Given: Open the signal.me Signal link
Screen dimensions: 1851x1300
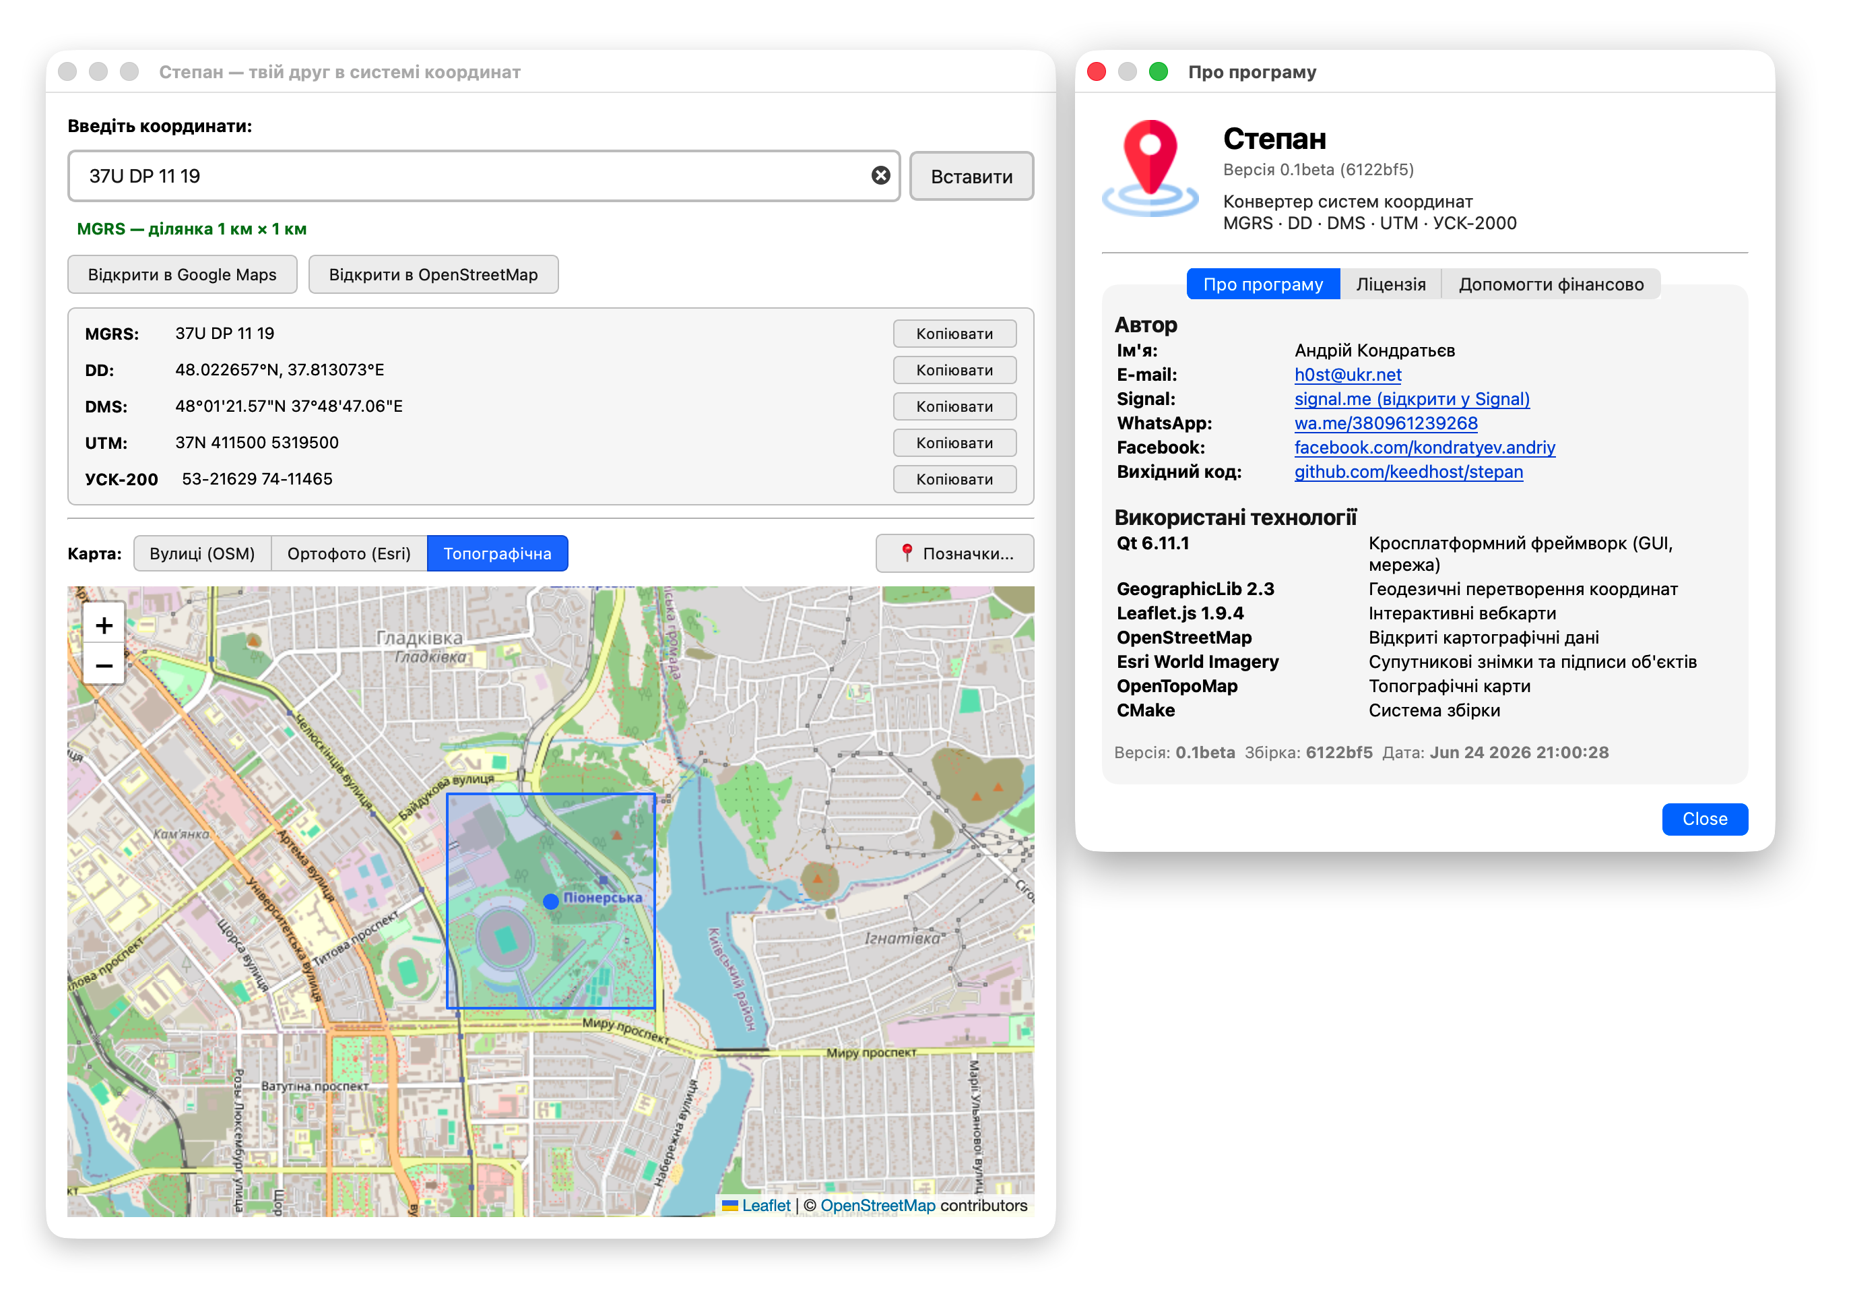Looking at the screenshot, I should (1412, 398).
